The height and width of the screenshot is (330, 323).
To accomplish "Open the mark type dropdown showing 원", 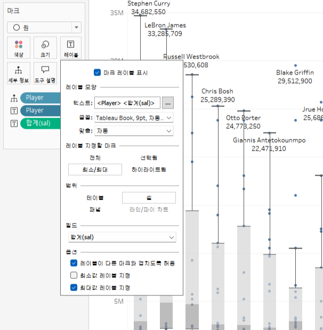I will click(44, 27).
